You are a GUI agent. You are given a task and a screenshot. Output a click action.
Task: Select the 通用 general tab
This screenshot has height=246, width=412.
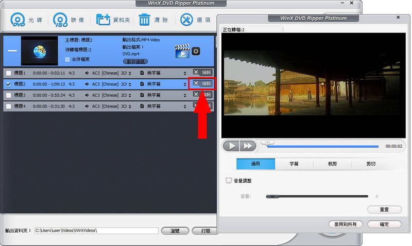(x=255, y=164)
